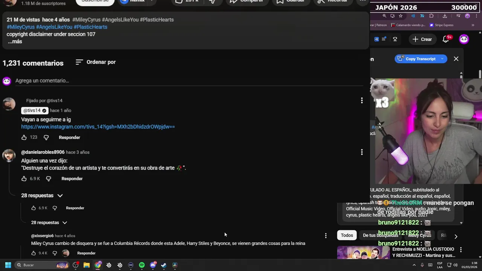Open the Stripe Express bookmark
Viewport: 482px width, 271px height.
pyautogui.click(x=441, y=25)
